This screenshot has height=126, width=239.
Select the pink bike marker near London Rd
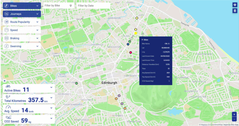coord(131,53)
